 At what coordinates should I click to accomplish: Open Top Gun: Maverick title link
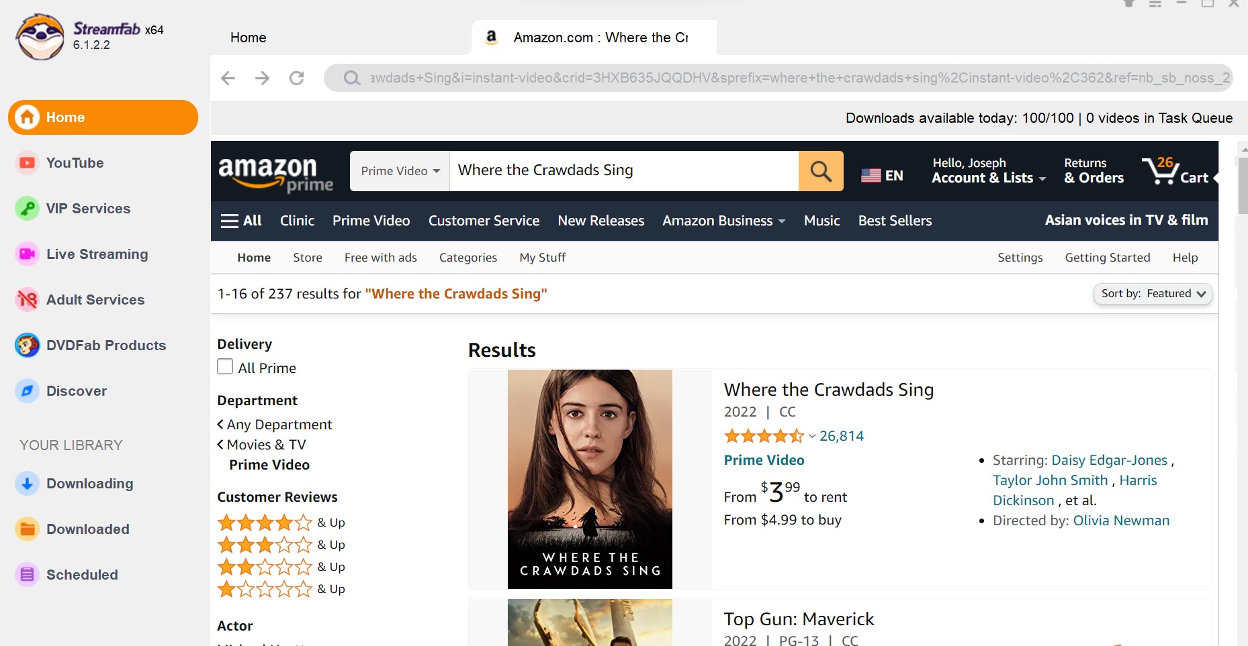[799, 619]
